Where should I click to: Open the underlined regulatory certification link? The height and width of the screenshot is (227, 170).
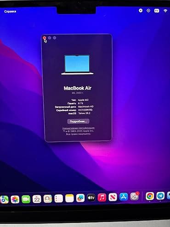click(x=79, y=128)
